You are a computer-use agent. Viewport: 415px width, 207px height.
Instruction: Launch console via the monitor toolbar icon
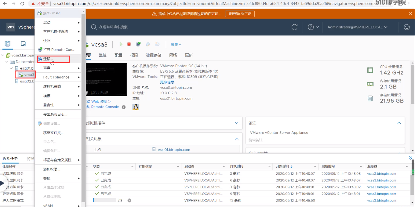[138, 44]
